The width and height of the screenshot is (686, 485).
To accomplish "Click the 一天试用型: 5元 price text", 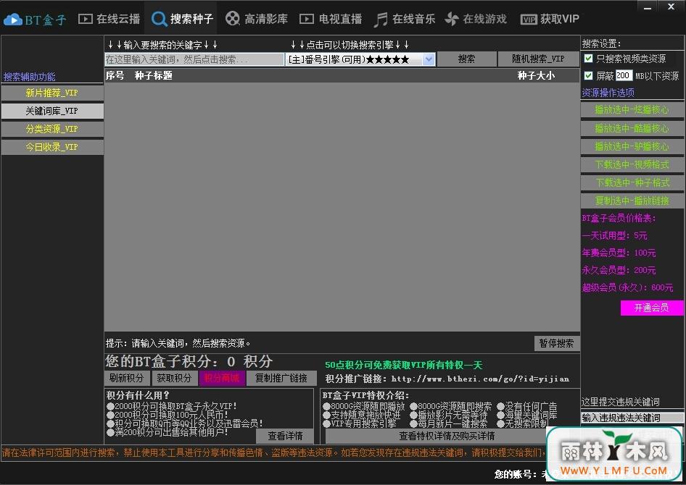I will 614,236.
